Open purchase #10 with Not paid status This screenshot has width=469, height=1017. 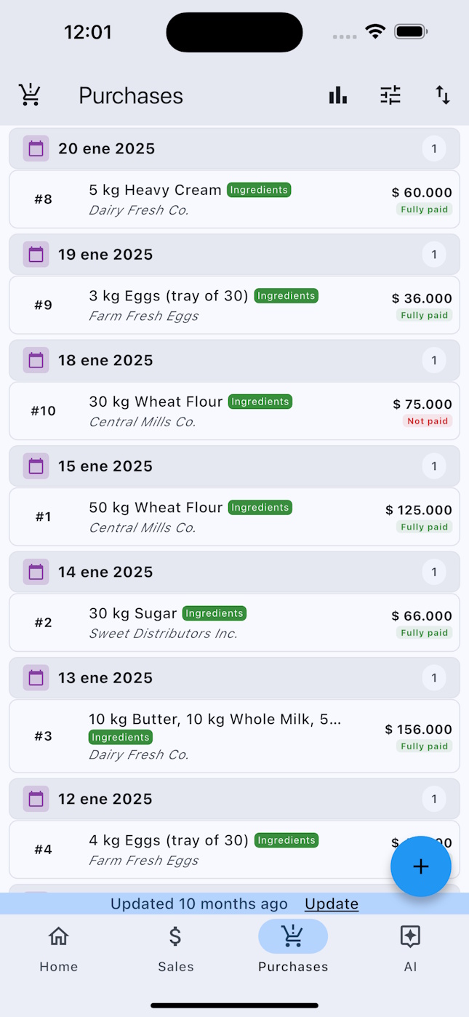234,411
